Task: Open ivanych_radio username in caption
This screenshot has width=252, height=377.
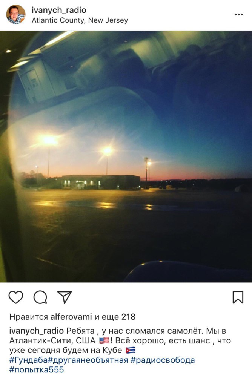Action: coord(36,331)
